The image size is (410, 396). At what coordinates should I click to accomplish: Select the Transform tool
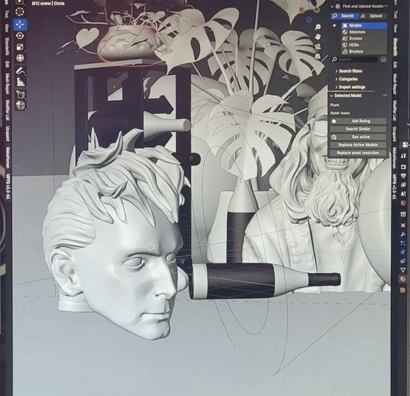pos(20,58)
